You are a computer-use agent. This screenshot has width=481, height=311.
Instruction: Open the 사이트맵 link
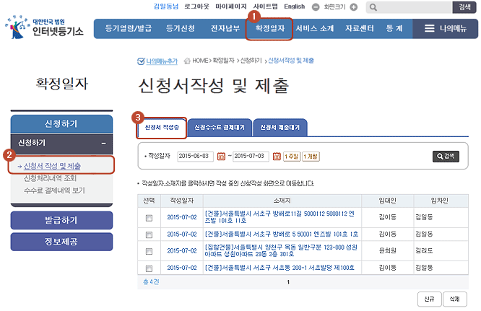265,6
